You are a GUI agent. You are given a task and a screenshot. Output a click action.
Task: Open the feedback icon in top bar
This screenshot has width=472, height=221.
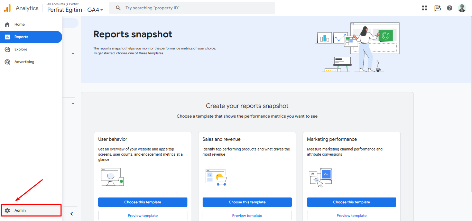coord(437,8)
